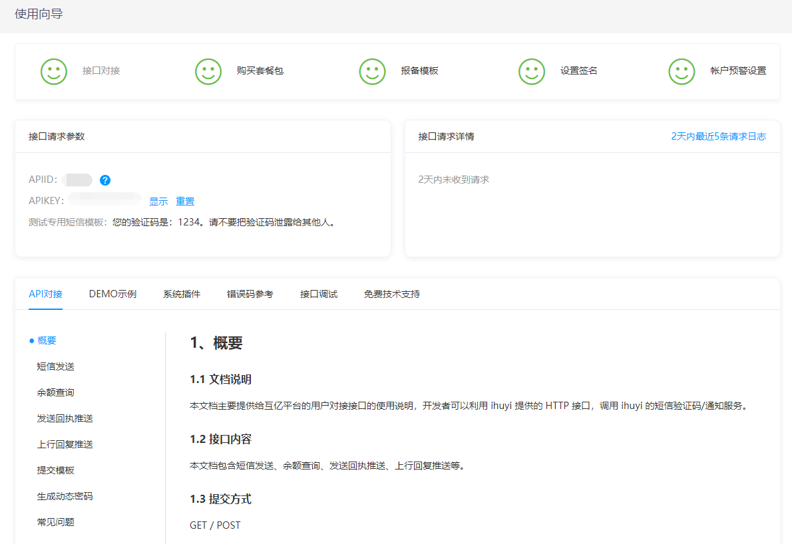Click the smiley icon beside 设置签名
Viewport: 792px width, 544px height.
point(532,71)
